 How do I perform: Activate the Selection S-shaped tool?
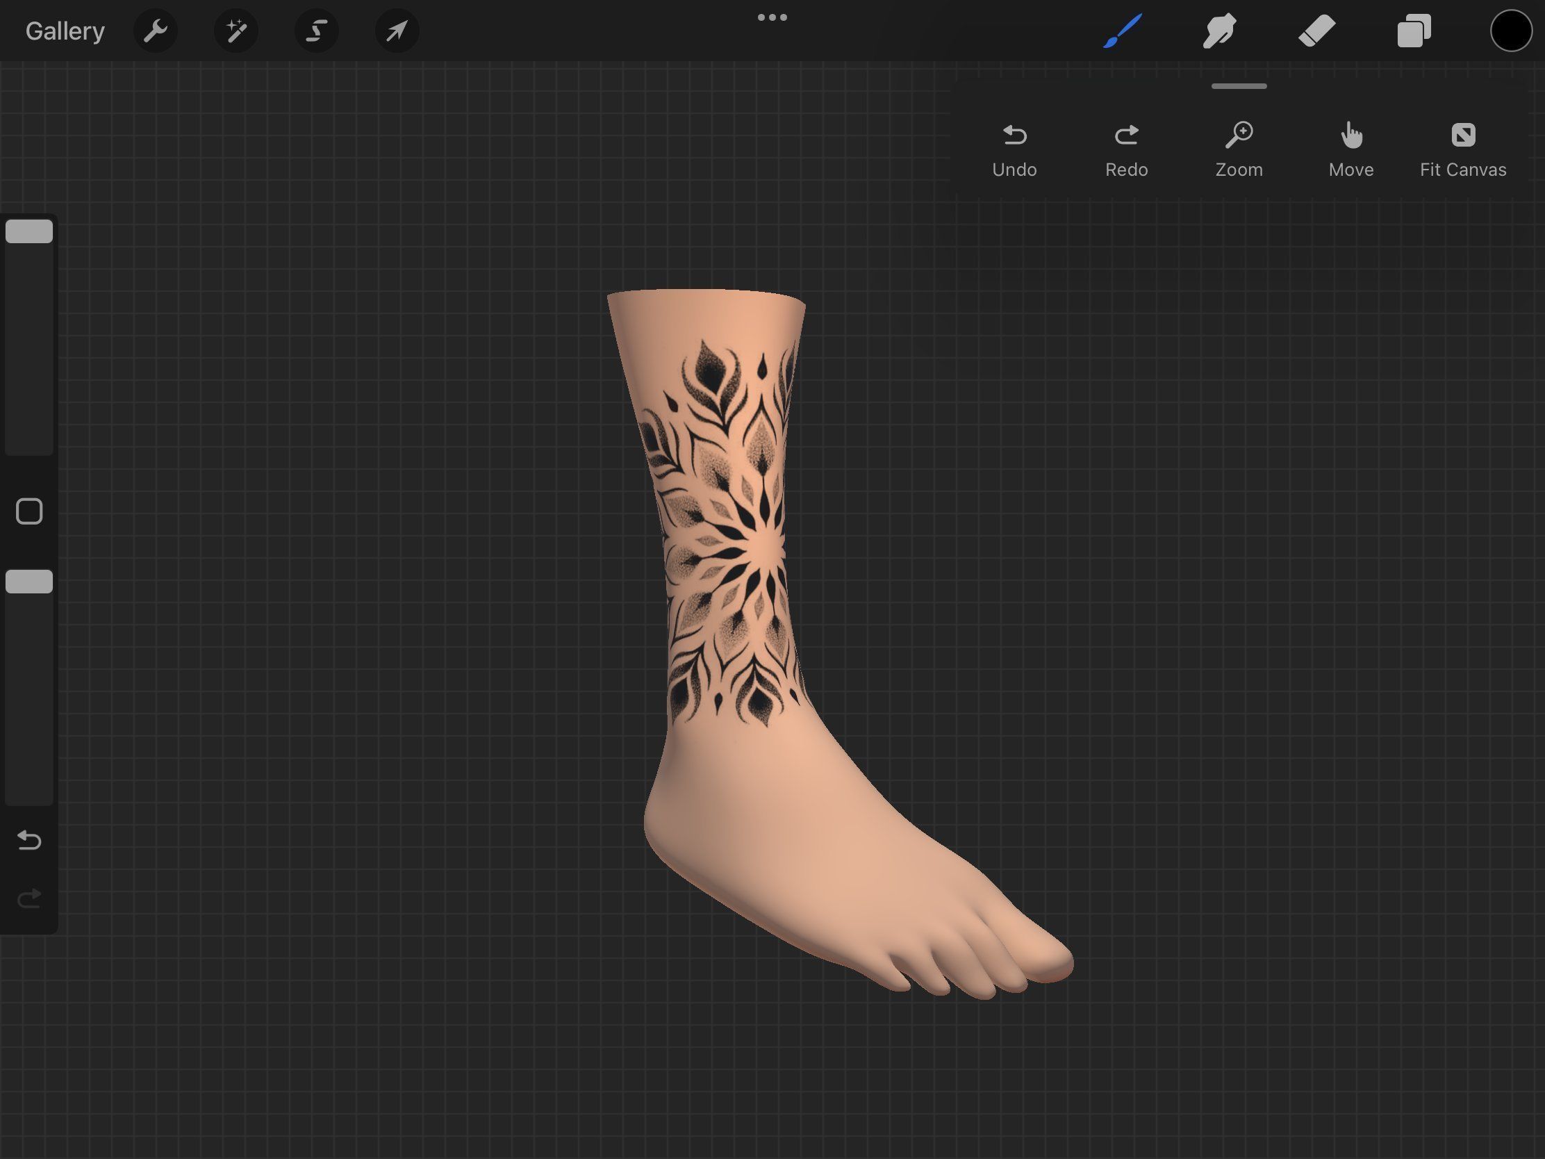click(316, 31)
